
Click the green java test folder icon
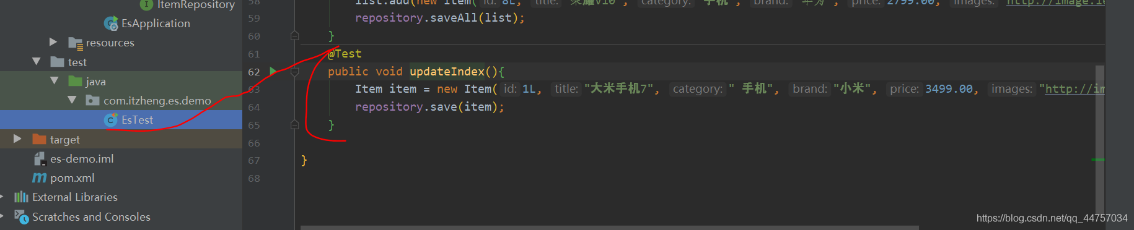point(76,81)
